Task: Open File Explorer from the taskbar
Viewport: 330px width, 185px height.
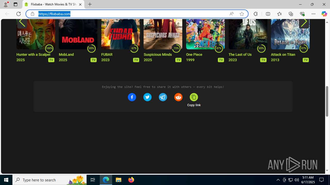Action: (x=119, y=180)
